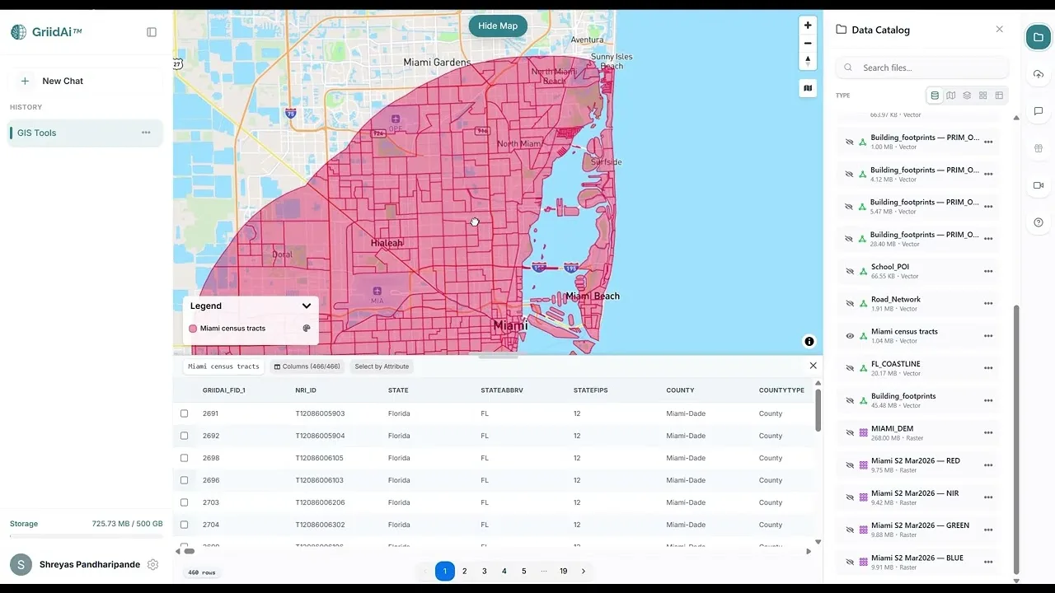The image size is (1055, 593).
Task: Click the Select by Attribute button
Action: click(382, 367)
